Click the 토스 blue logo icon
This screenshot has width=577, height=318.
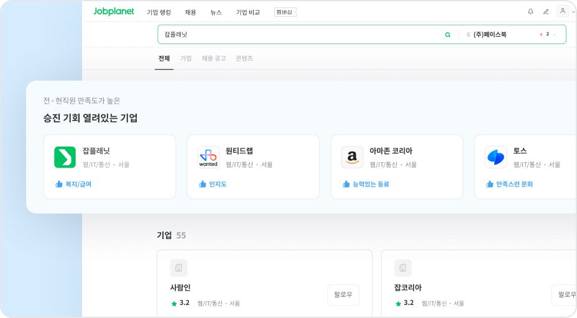[x=496, y=157]
